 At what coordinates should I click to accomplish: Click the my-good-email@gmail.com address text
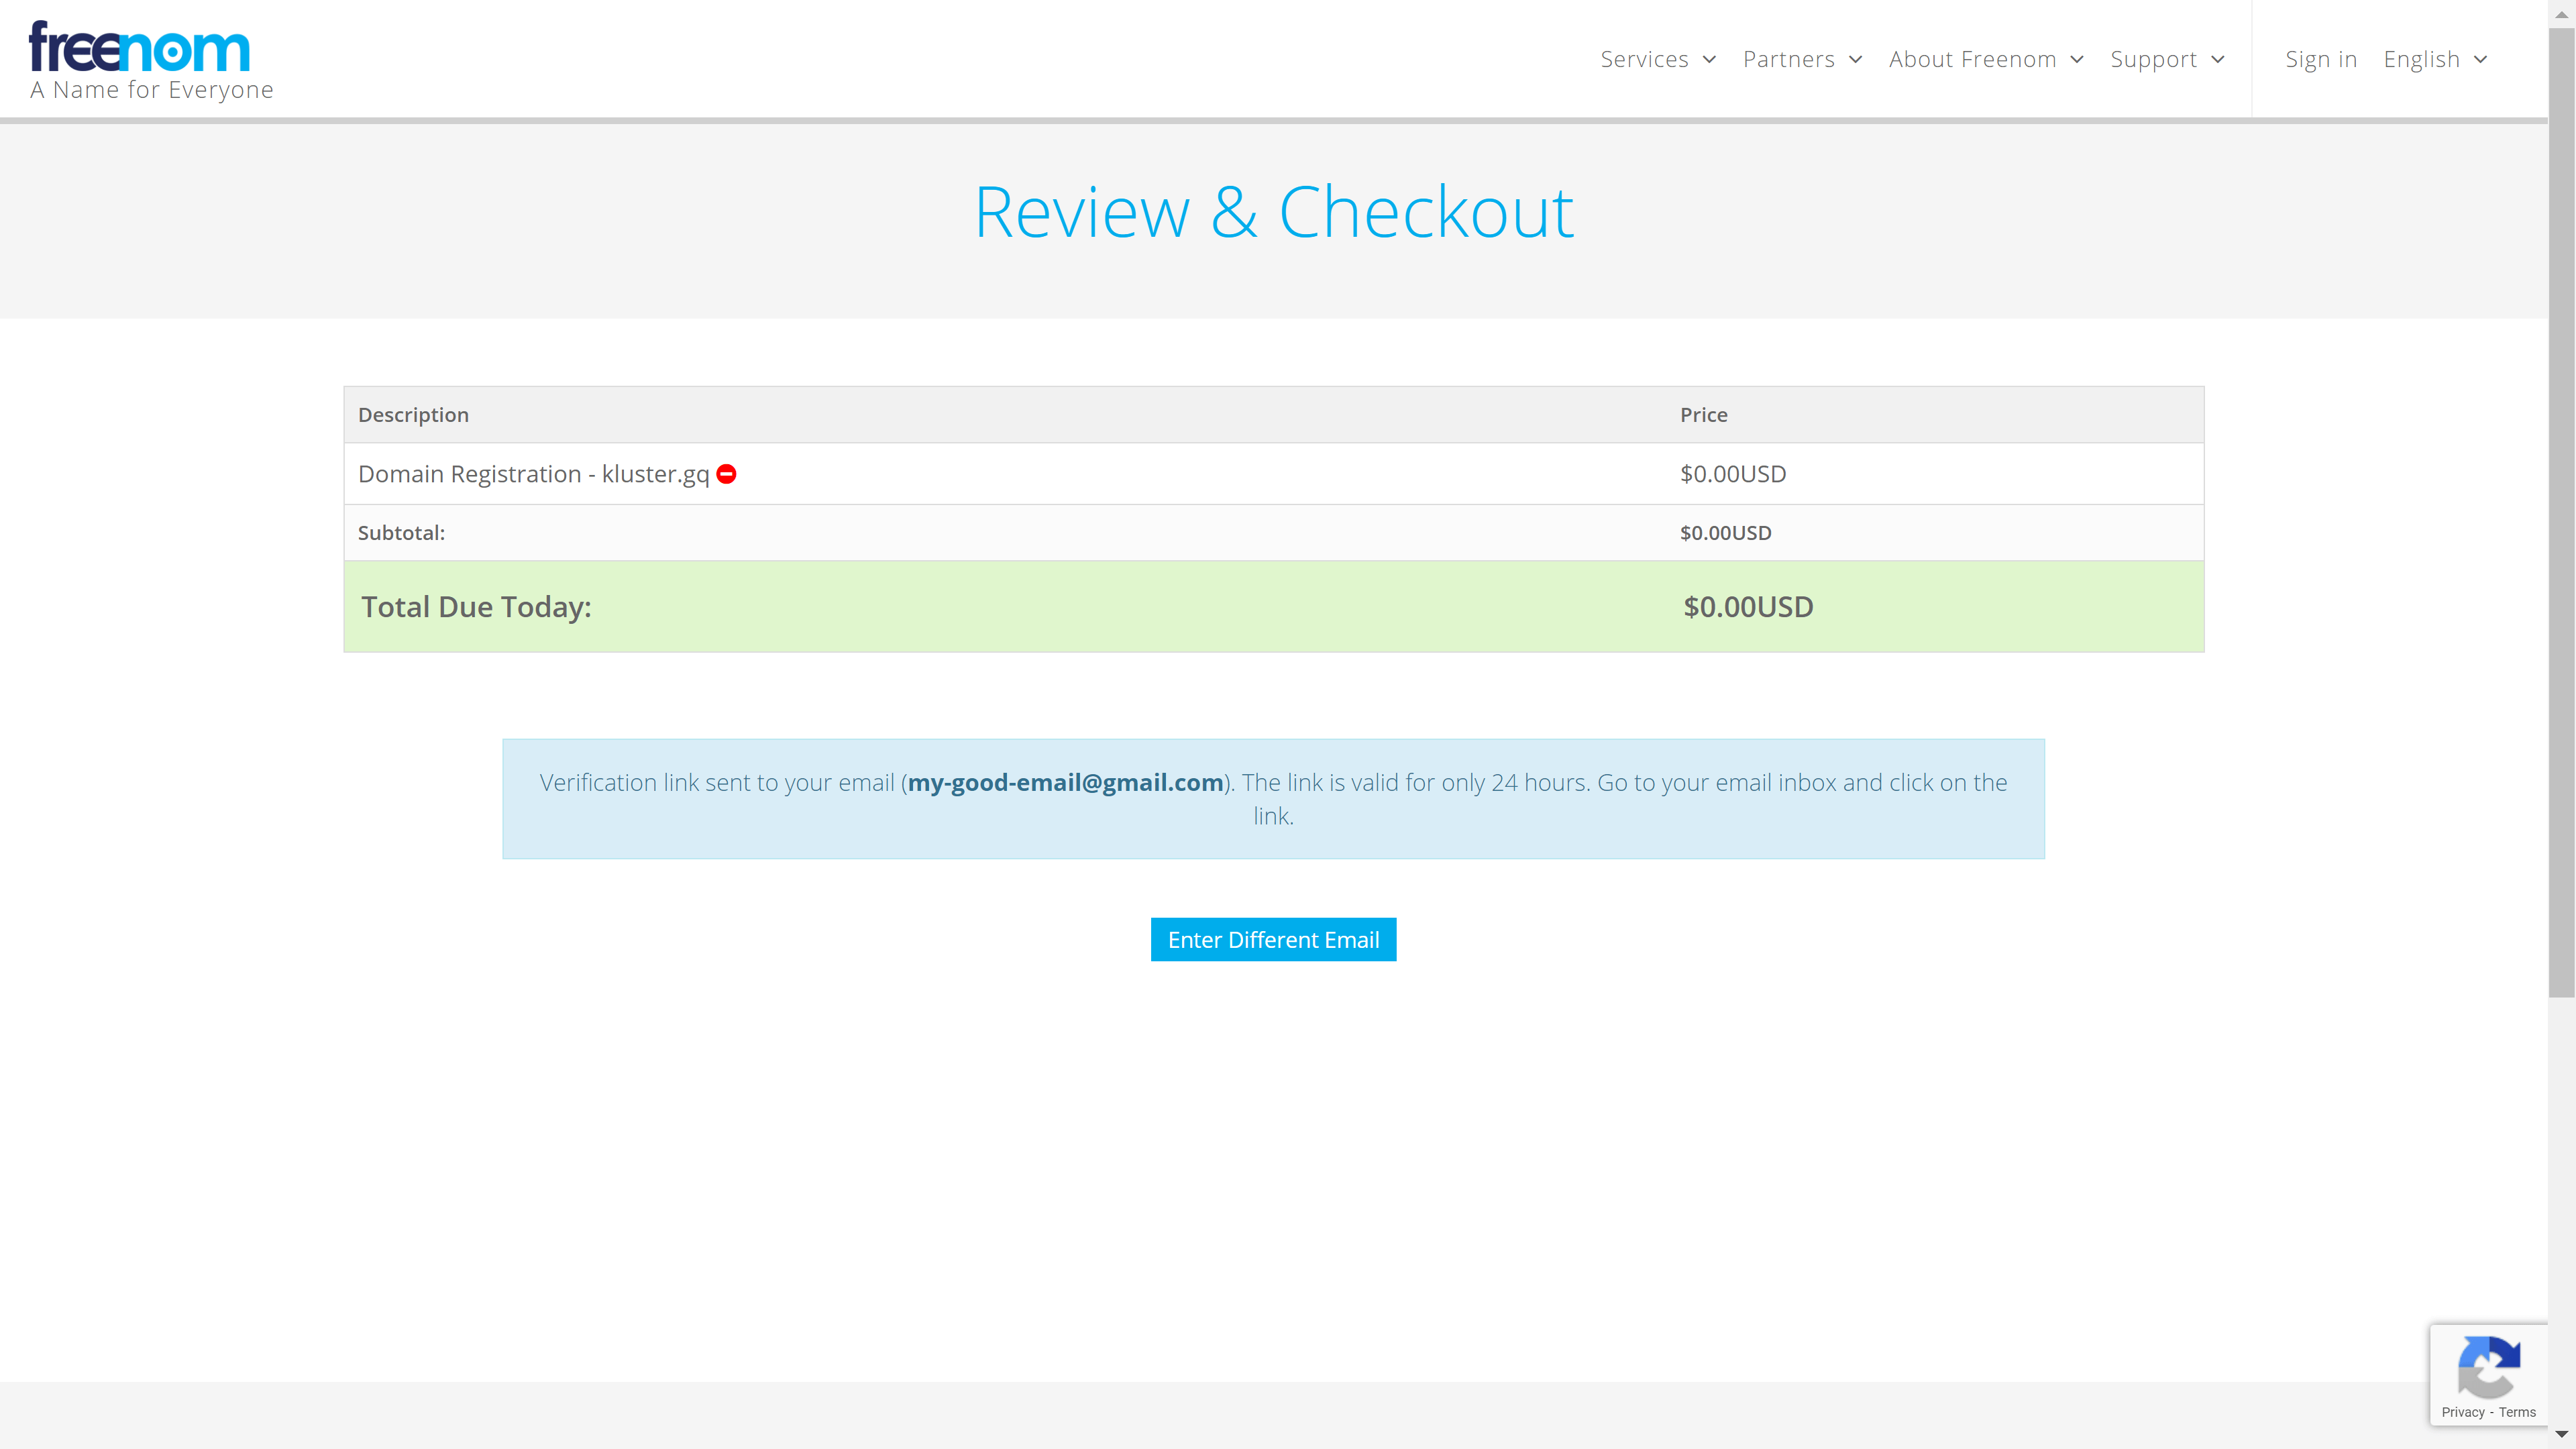(1065, 782)
